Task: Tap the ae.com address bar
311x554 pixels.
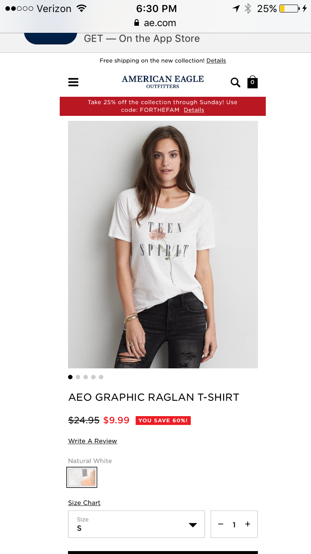Action: pyautogui.click(x=155, y=23)
